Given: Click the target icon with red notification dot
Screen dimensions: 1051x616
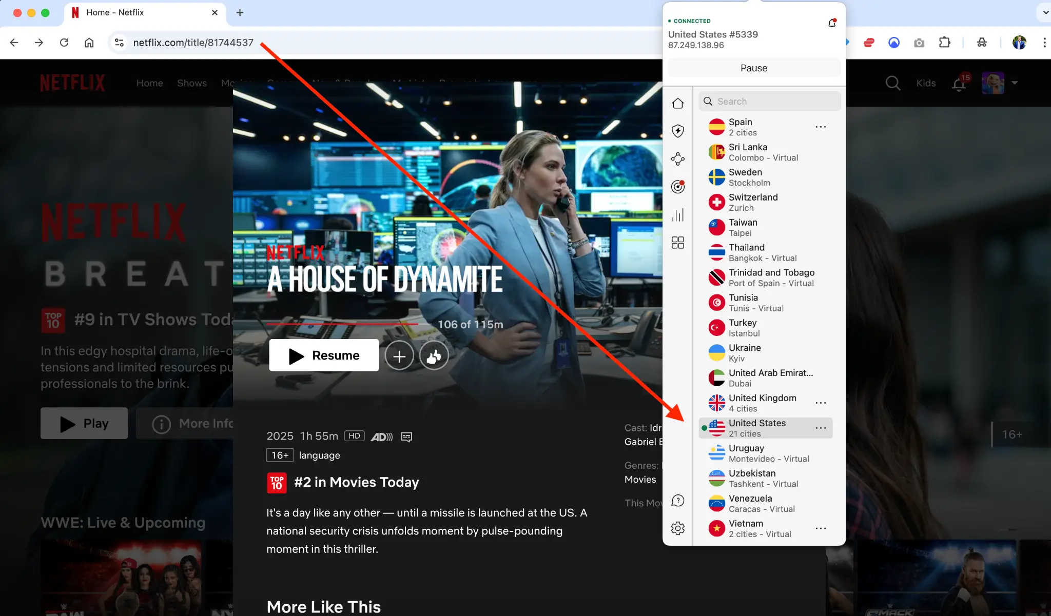Looking at the screenshot, I should [678, 186].
